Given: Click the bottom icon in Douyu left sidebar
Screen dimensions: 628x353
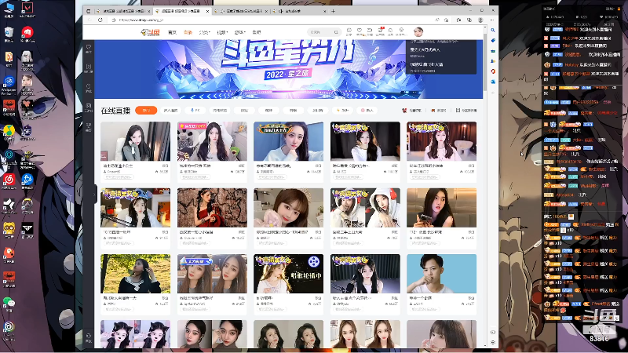Looking at the screenshot, I should point(89,338).
